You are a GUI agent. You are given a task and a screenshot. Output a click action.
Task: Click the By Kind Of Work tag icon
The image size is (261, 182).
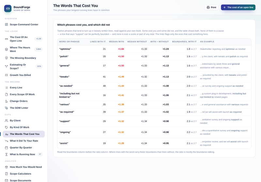6,127
